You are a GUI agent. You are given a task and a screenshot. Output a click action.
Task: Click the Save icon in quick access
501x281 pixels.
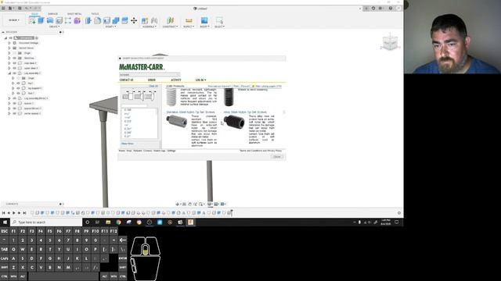pos(20,9)
